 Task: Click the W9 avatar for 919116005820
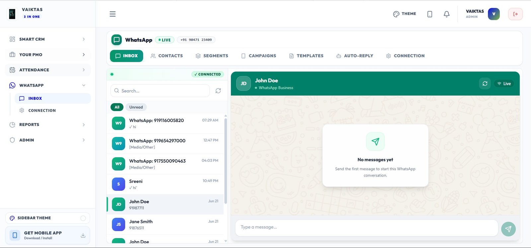[x=118, y=123]
